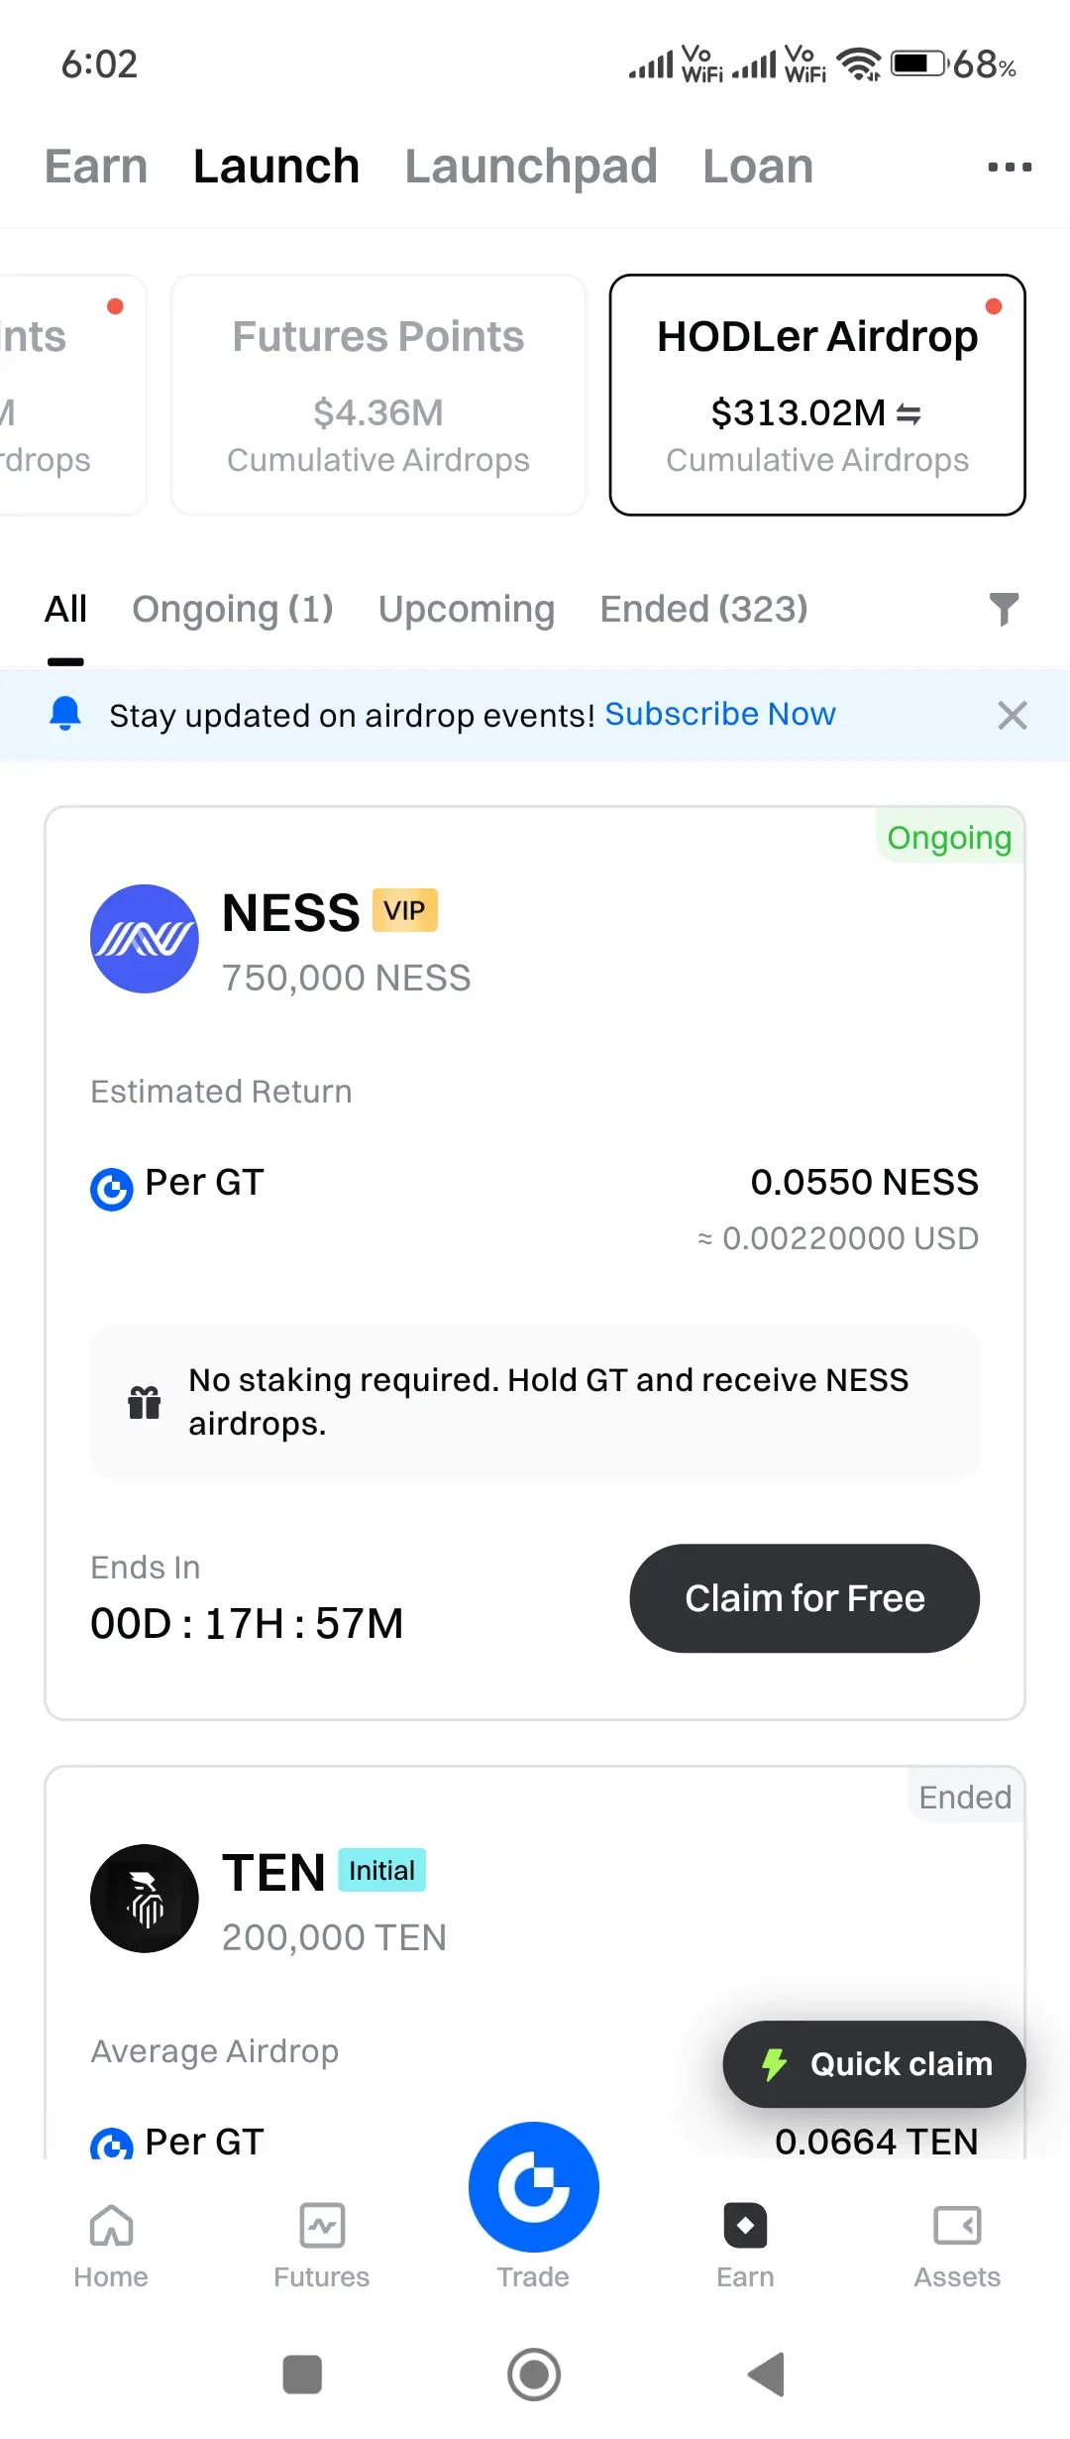Toggle the cumulative airdrops currency swap icon
1070x2439 pixels.
coord(909,414)
